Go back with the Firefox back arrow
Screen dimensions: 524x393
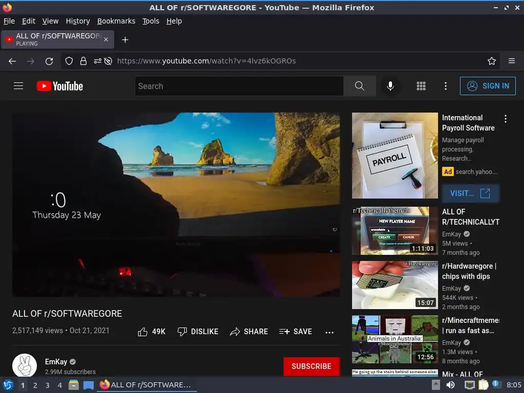tap(12, 61)
